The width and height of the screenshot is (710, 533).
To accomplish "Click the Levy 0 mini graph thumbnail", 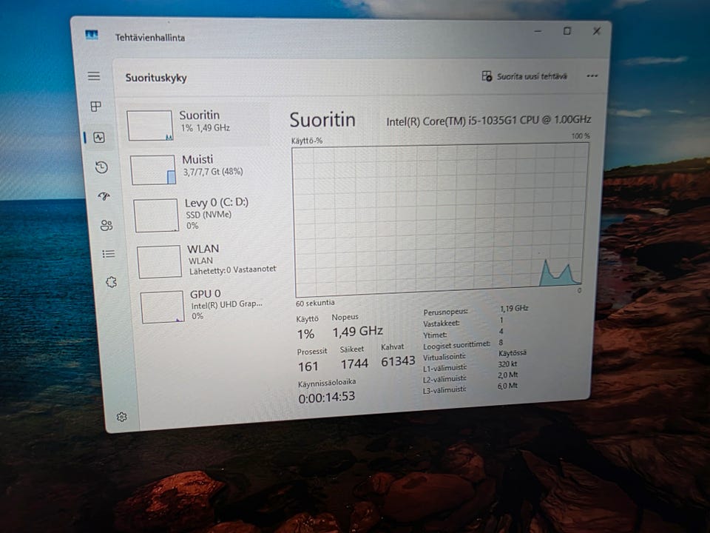I will [x=156, y=215].
